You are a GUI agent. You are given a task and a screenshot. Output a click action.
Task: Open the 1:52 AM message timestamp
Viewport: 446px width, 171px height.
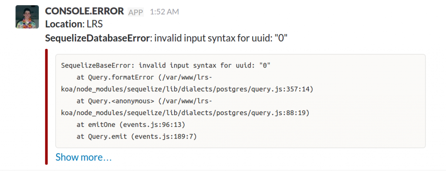pyautogui.click(x=164, y=12)
